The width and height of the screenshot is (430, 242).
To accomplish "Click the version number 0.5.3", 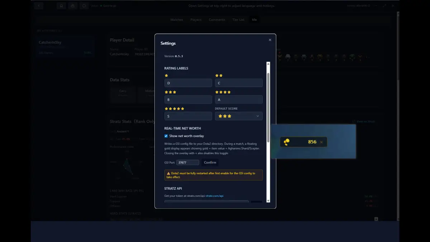I will click(x=179, y=56).
